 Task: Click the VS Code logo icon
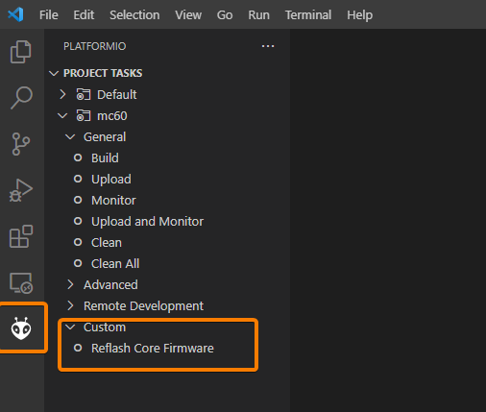click(15, 14)
